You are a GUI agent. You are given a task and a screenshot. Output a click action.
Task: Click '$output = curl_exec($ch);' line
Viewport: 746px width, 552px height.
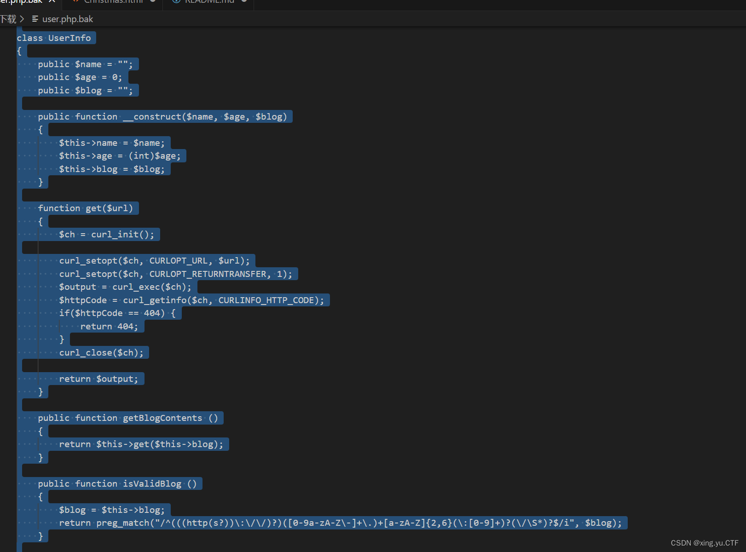(125, 287)
